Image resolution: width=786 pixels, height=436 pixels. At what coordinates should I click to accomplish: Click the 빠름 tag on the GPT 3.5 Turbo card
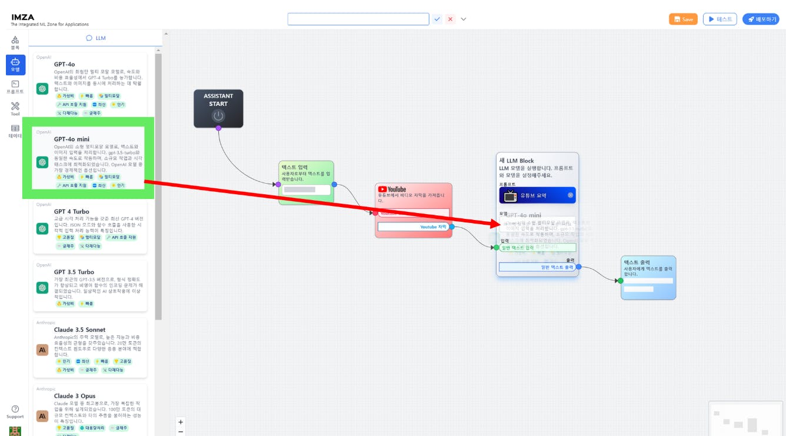[x=86, y=304]
